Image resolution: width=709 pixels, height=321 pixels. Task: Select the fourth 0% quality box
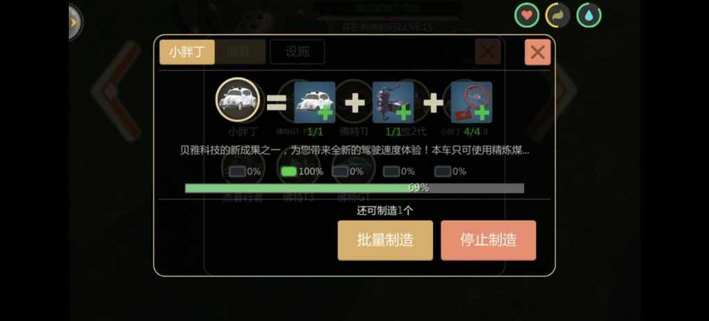[x=391, y=172]
